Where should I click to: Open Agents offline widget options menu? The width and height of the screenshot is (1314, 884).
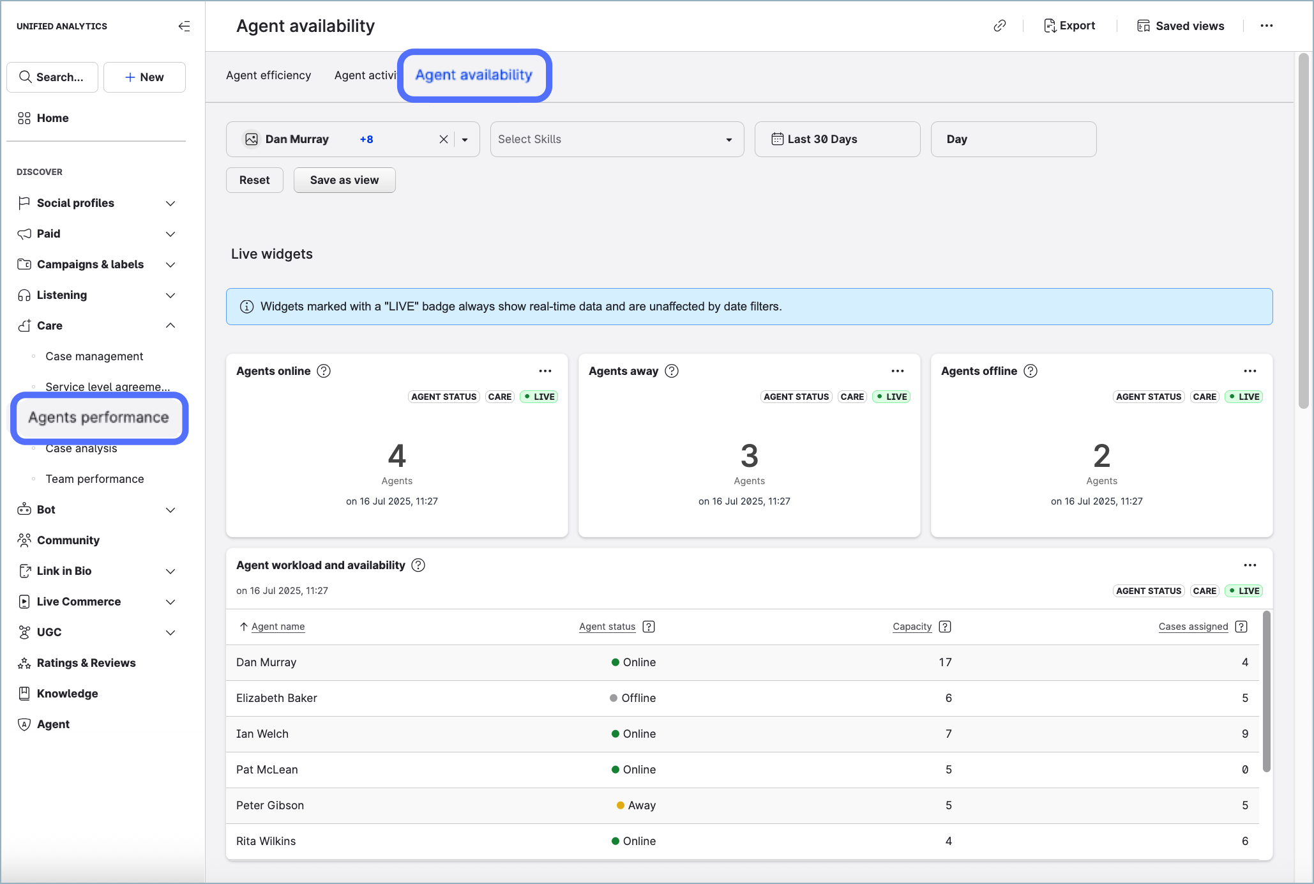coord(1250,371)
